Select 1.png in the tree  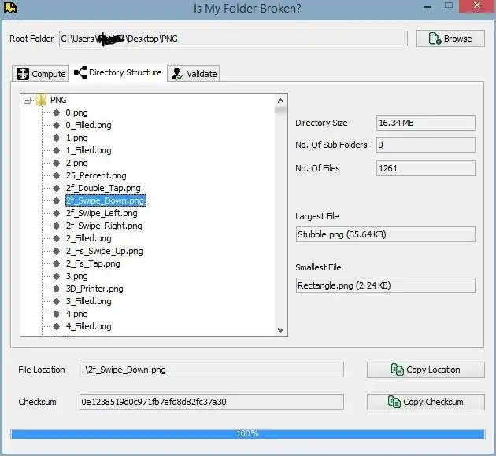click(x=76, y=138)
